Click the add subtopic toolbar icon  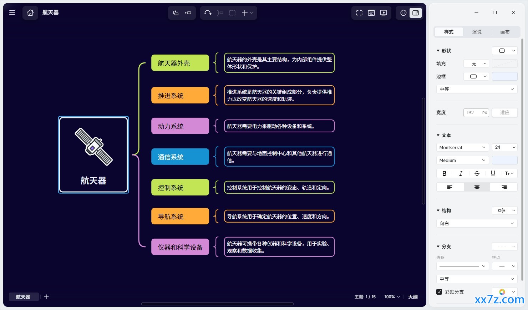click(x=188, y=13)
